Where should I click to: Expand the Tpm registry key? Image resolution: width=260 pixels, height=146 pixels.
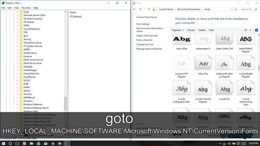17,36
